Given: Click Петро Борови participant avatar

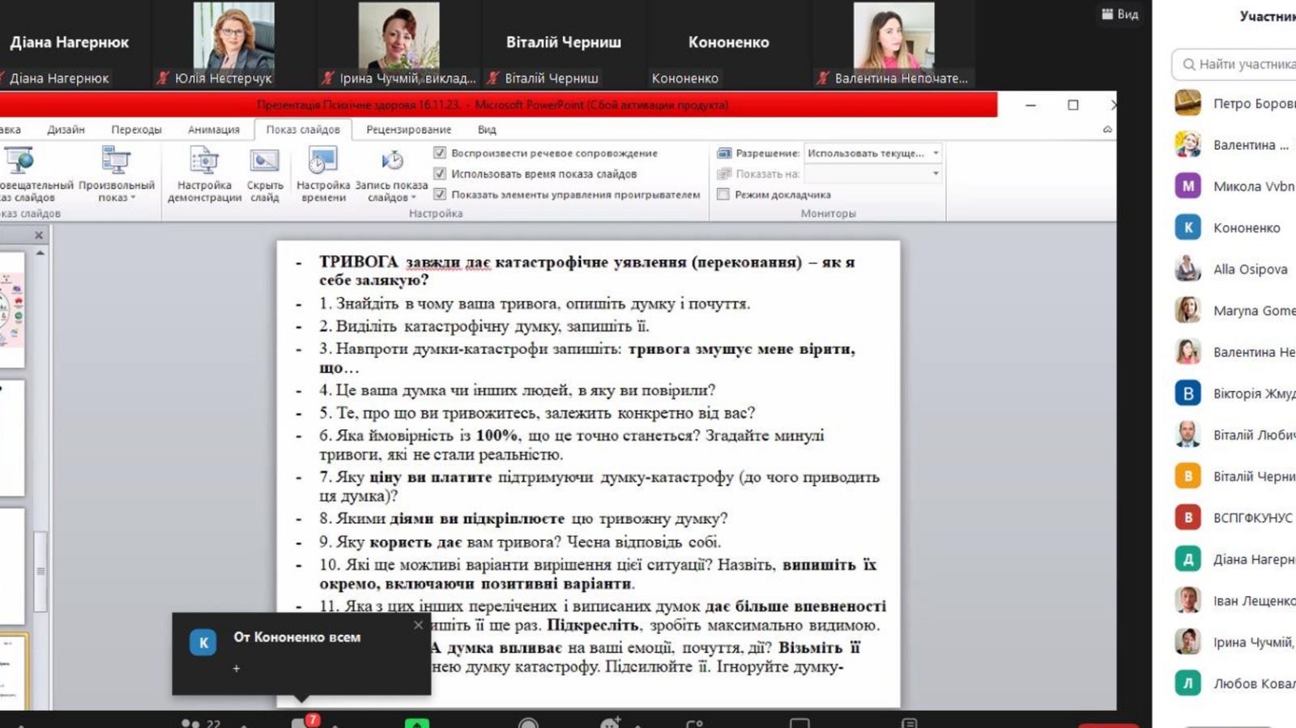Looking at the screenshot, I should coord(1188,103).
